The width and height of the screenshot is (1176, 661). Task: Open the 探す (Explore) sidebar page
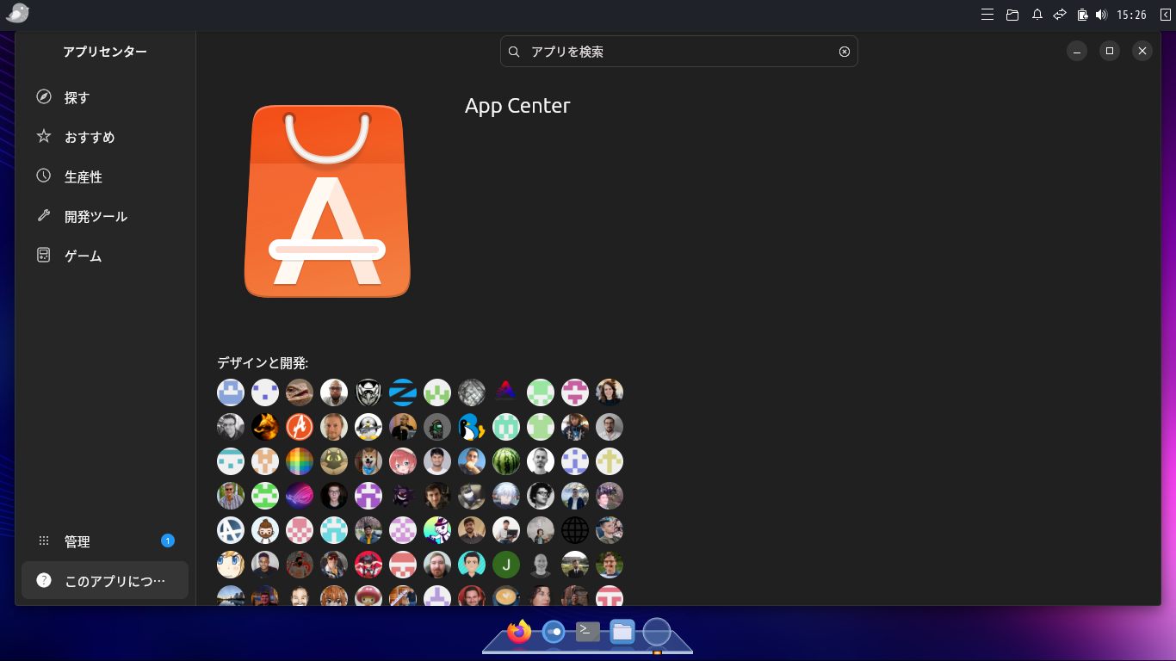tap(77, 97)
